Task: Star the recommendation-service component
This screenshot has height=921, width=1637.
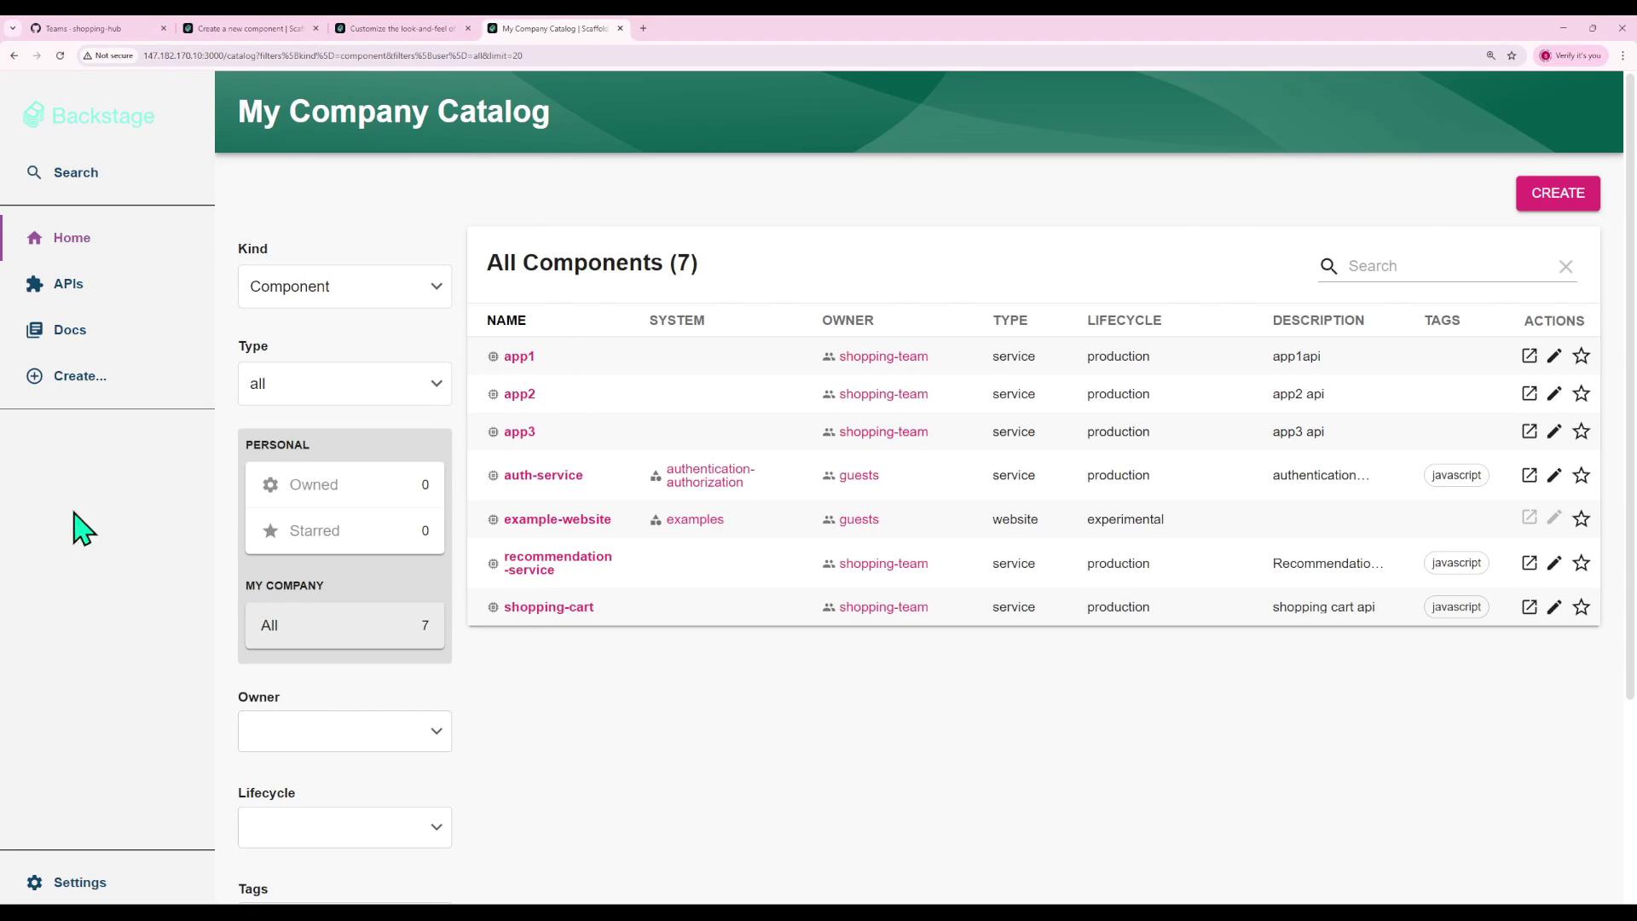Action: tap(1582, 563)
